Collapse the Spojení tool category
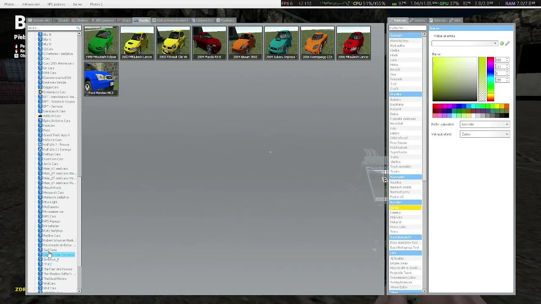Viewport: 541px width, 304px height. coord(405,35)
